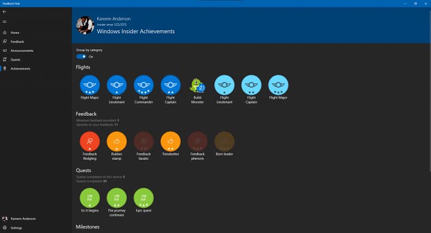Open the red Feedback fledgling badge

tap(90, 141)
